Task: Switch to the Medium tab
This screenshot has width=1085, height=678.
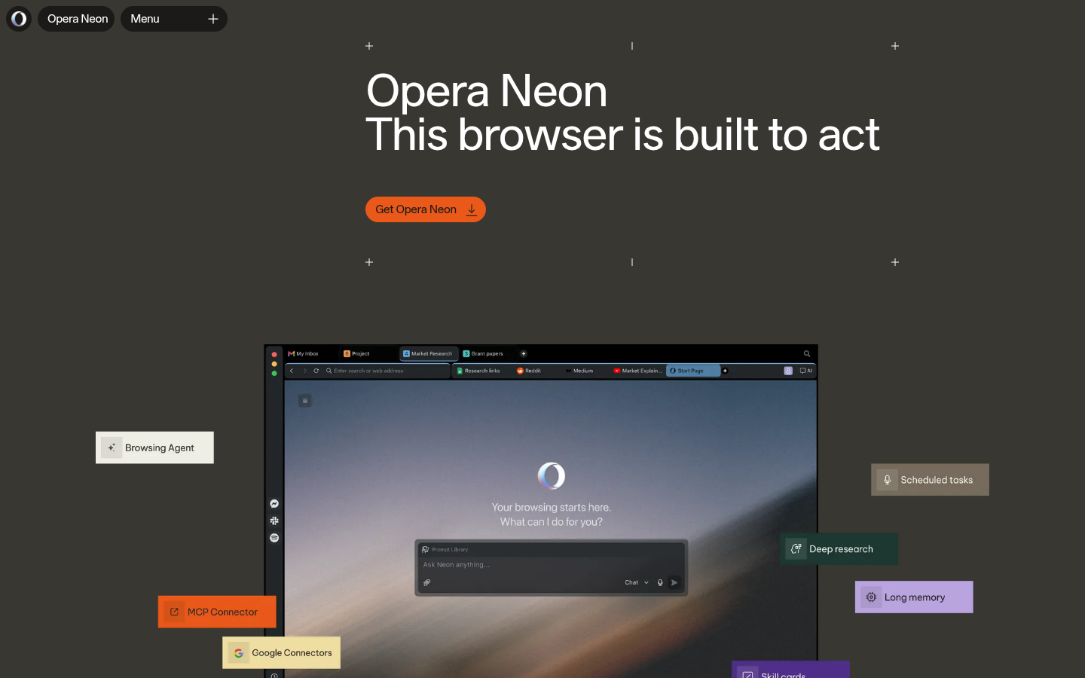Action: (x=579, y=371)
